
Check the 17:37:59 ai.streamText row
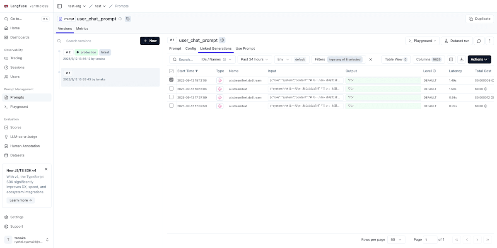[171, 106]
